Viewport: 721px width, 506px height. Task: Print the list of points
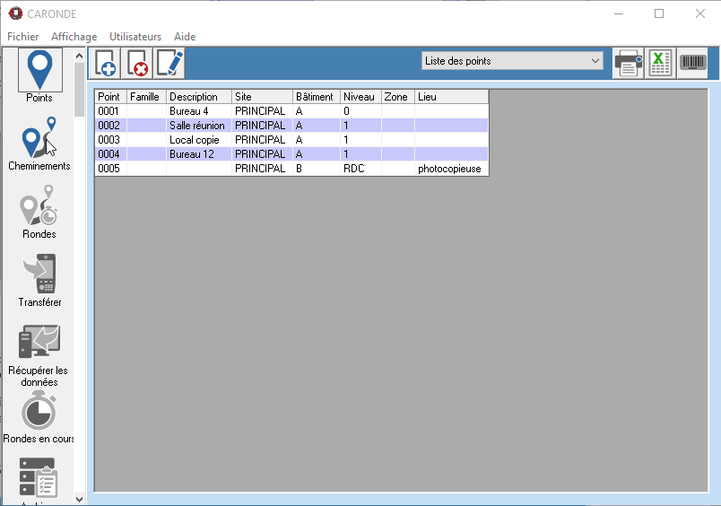[x=628, y=64]
